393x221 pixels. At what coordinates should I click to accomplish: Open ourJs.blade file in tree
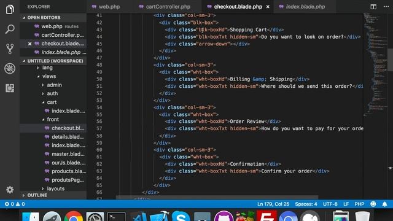(x=53, y=163)
